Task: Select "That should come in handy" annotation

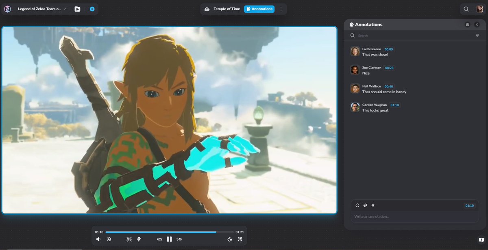Action: [x=384, y=92]
